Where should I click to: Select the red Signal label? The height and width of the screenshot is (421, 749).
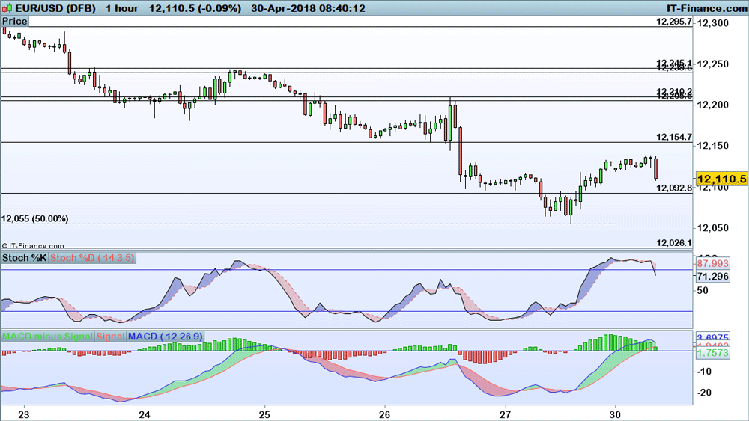point(110,337)
